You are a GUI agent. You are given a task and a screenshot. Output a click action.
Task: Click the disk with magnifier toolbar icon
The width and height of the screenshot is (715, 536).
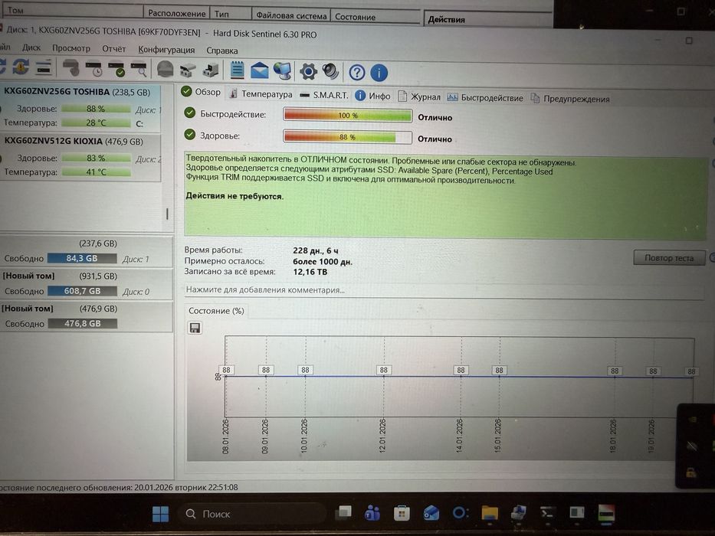click(139, 69)
